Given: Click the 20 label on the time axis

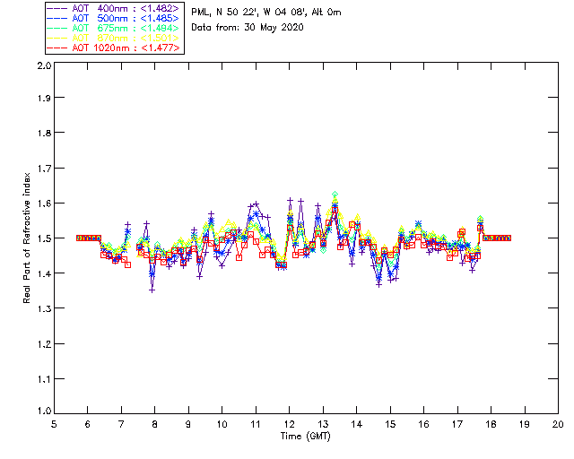Looking at the screenshot, I should tap(558, 424).
